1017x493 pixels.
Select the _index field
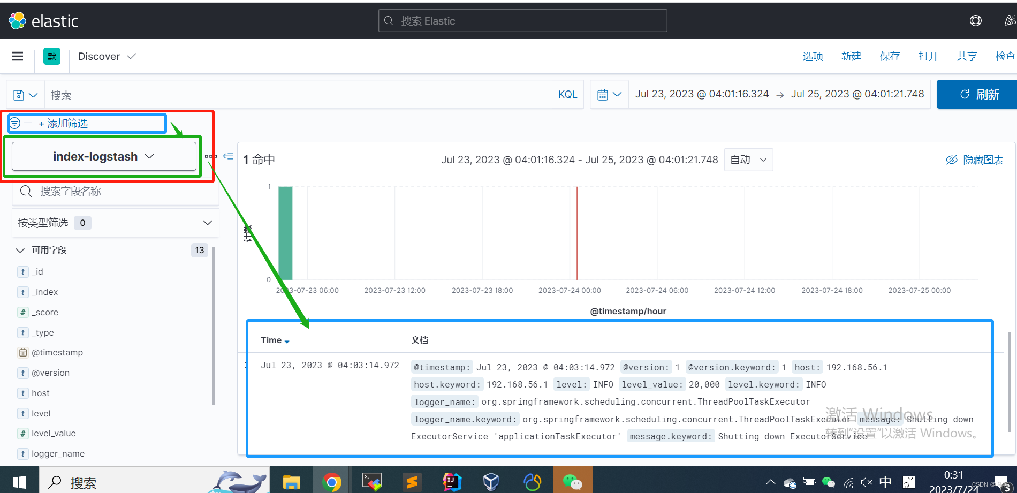click(44, 292)
